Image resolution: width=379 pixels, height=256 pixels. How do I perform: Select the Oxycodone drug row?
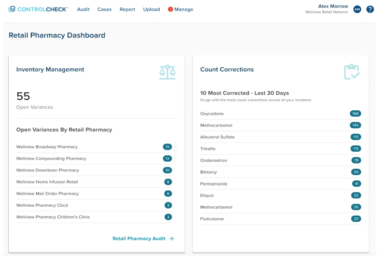tap(281, 114)
